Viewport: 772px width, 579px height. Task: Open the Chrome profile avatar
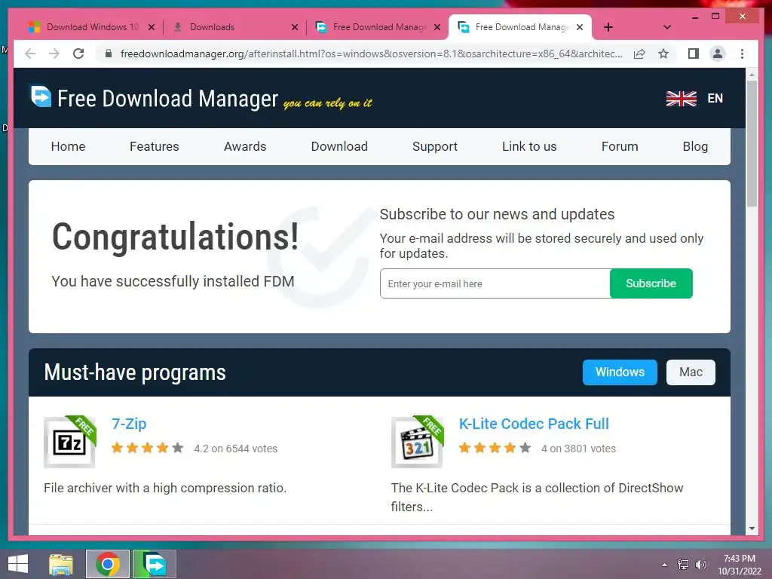click(x=718, y=54)
